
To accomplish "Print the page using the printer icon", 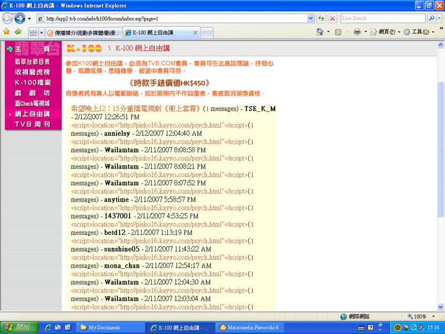I will click(x=357, y=32).
